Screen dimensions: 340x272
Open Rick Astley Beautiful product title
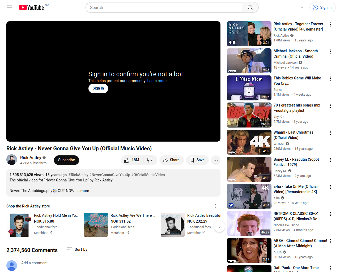coord(204,215)
